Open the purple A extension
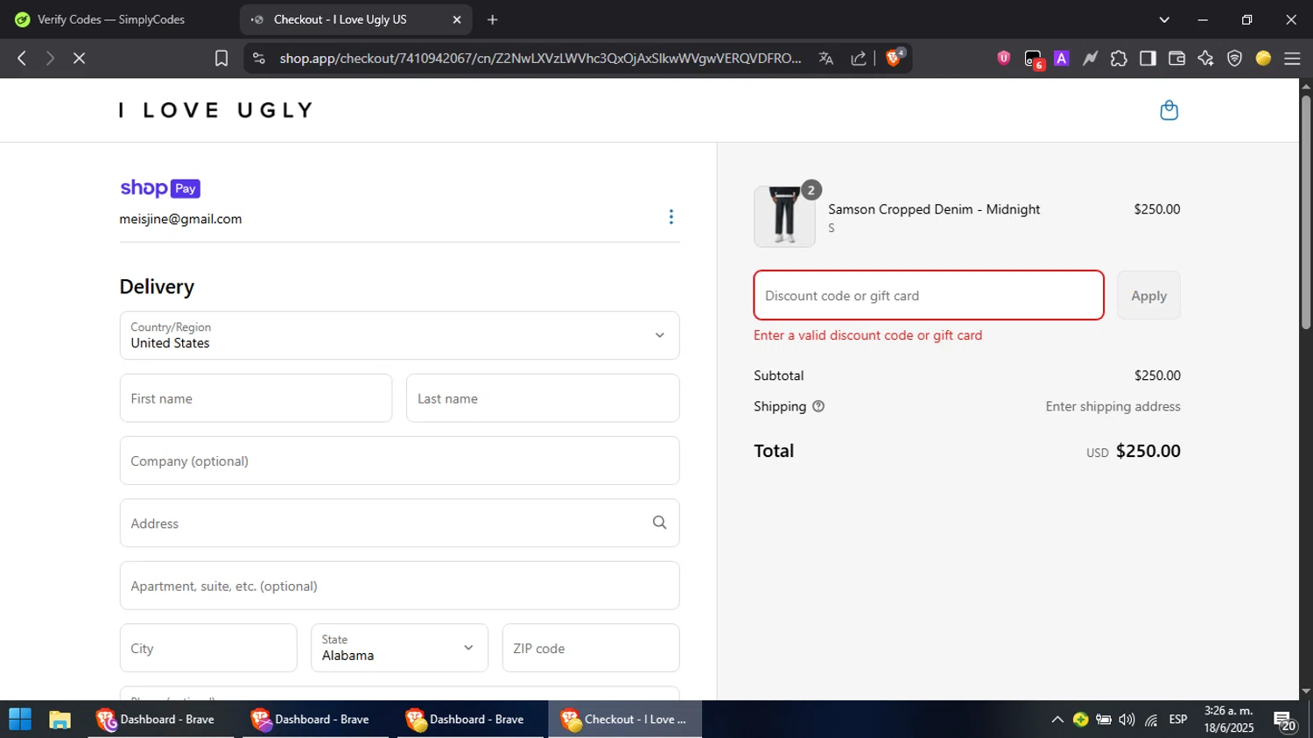This screenshot has height=738, width=1313. click(x=1062, y=58)
